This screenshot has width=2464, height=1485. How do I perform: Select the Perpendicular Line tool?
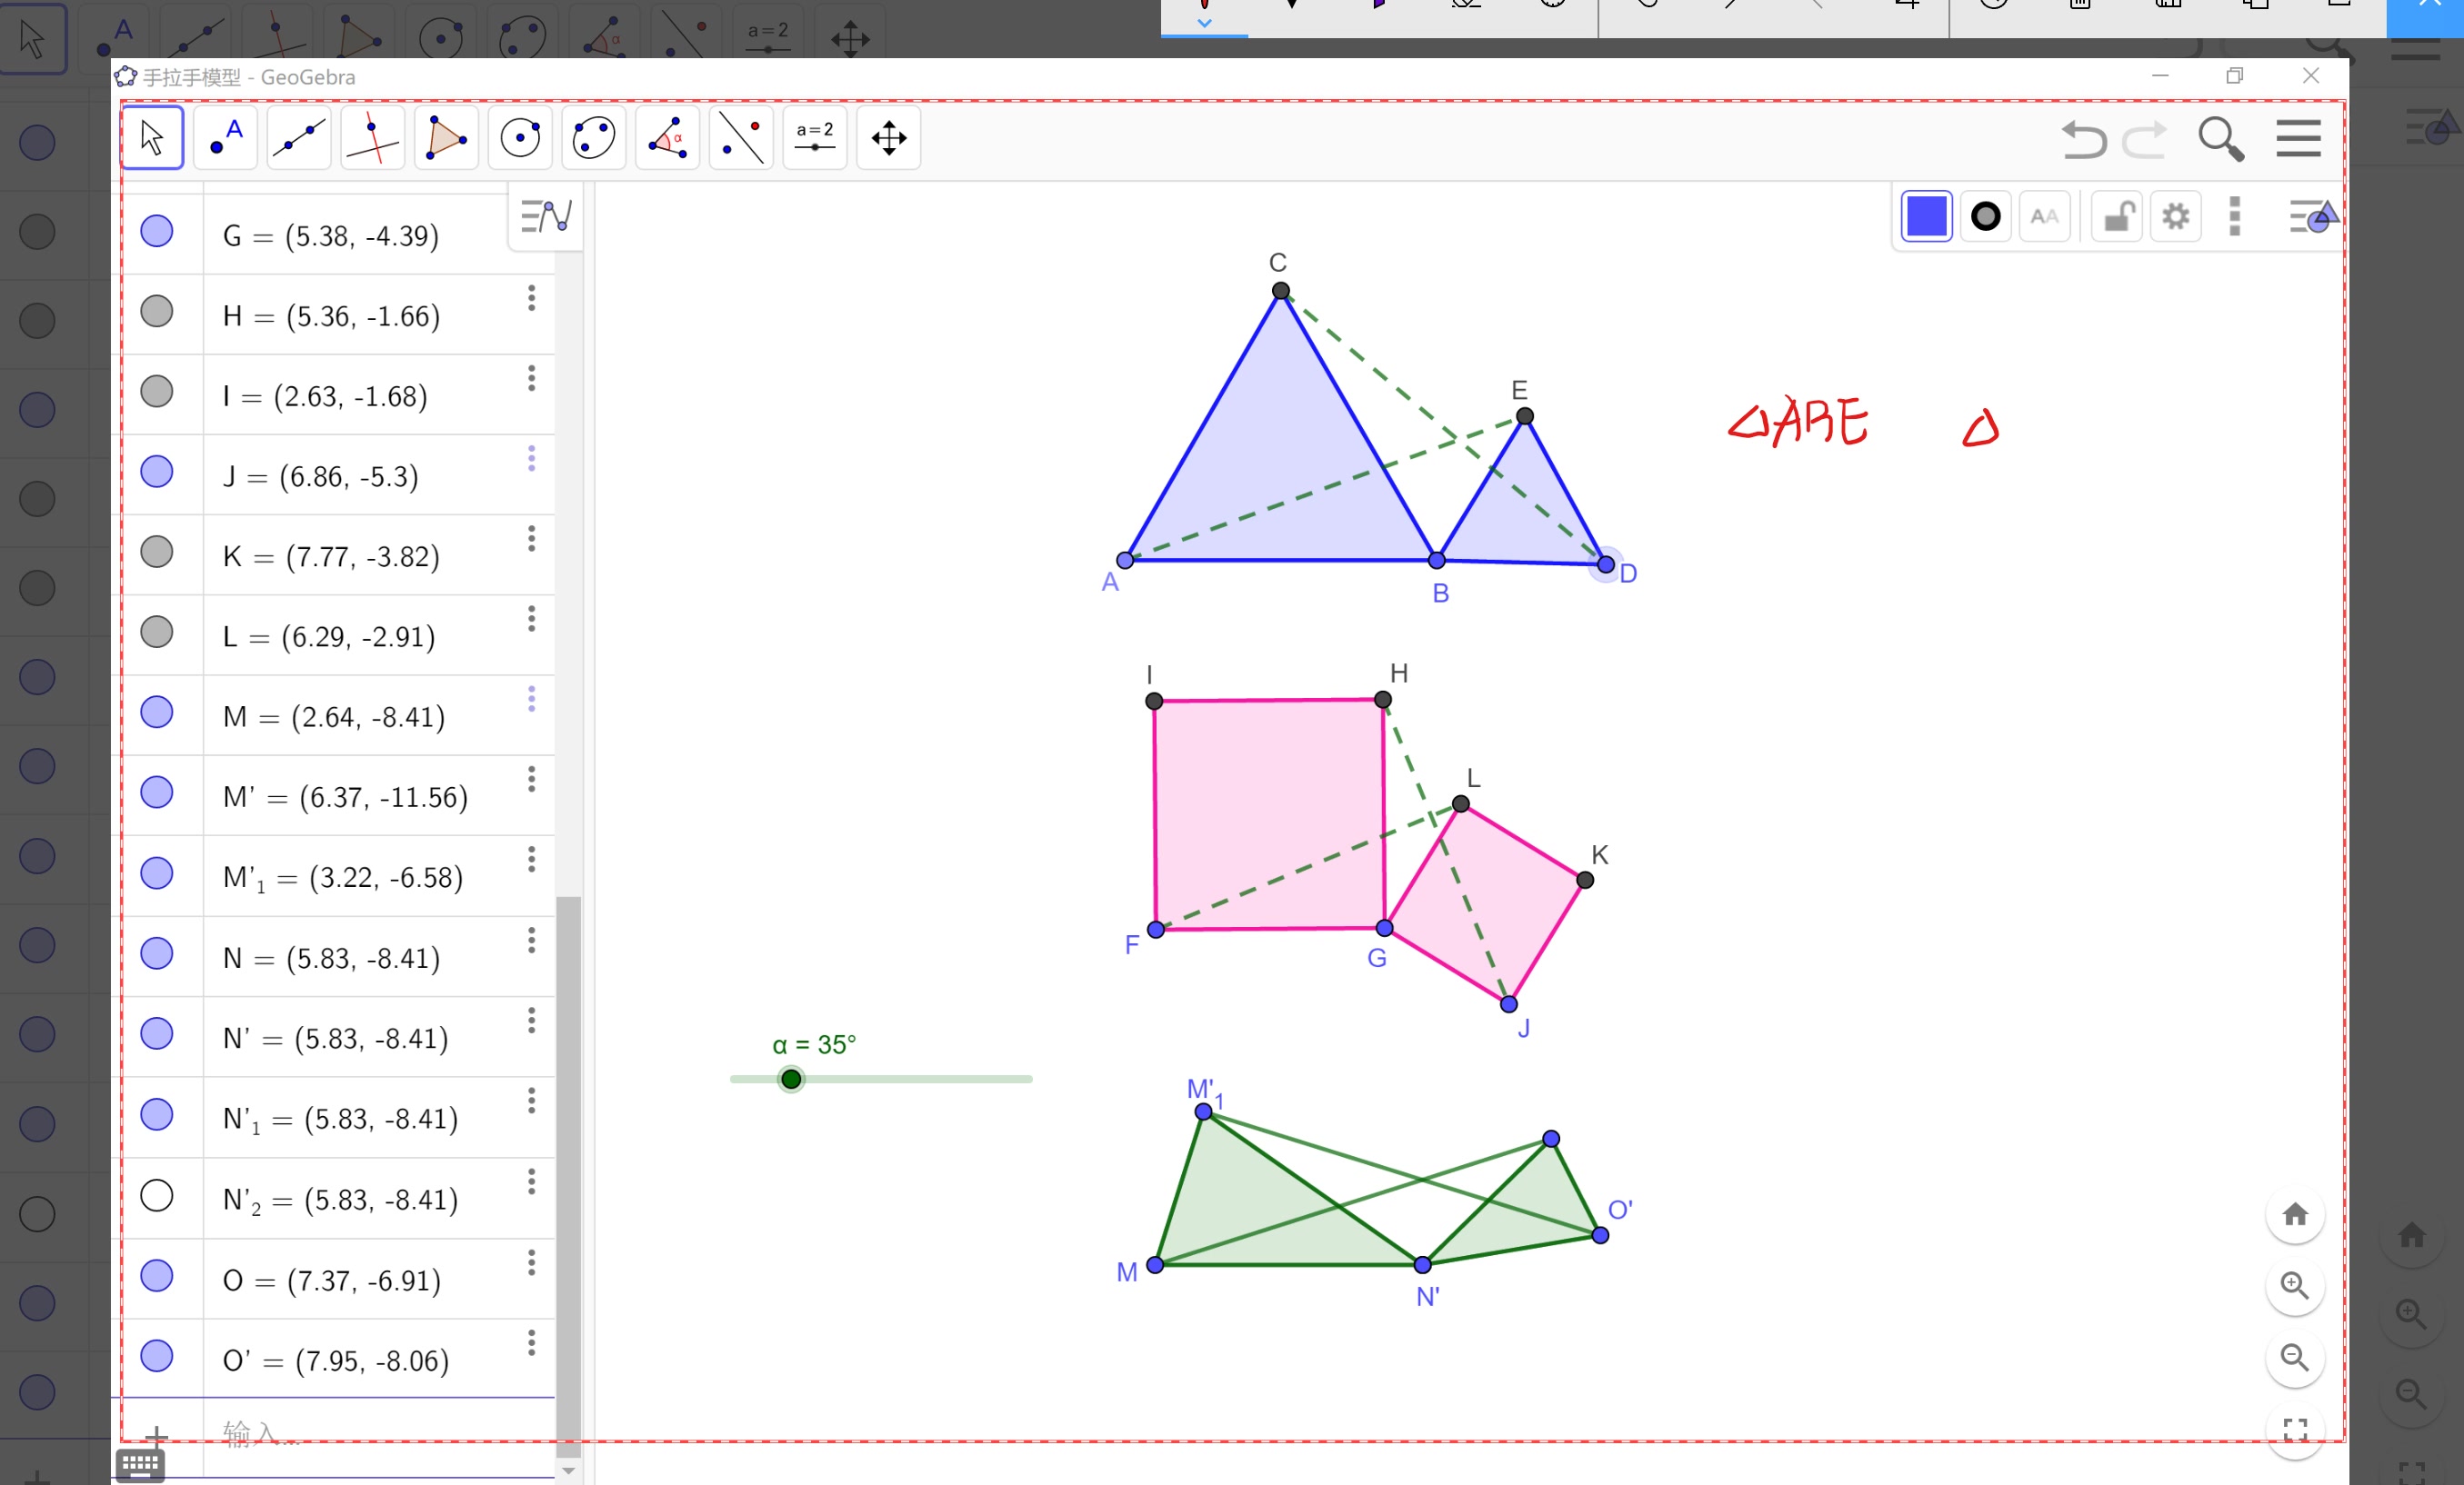pyautogui.click(x=372, y=138)
